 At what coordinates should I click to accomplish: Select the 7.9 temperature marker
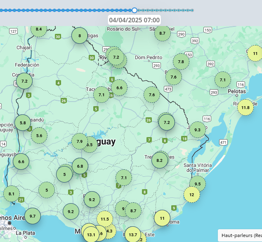tap(80, 142)
